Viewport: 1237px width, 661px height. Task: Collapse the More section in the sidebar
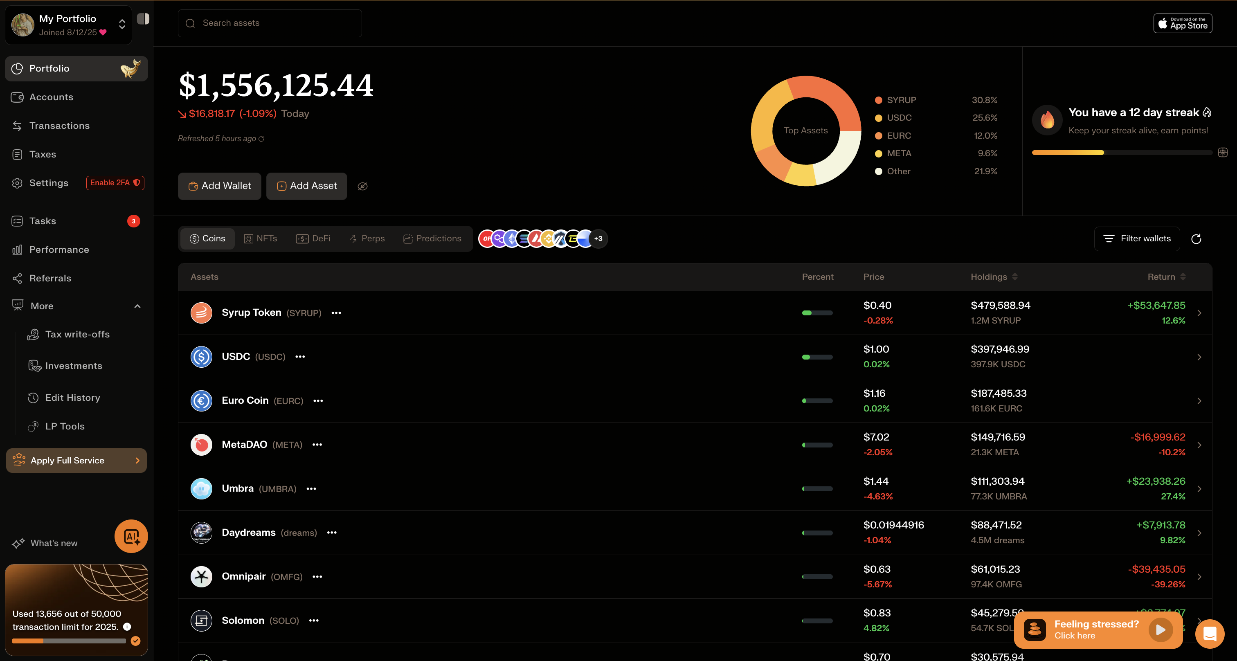click(137, 306)
